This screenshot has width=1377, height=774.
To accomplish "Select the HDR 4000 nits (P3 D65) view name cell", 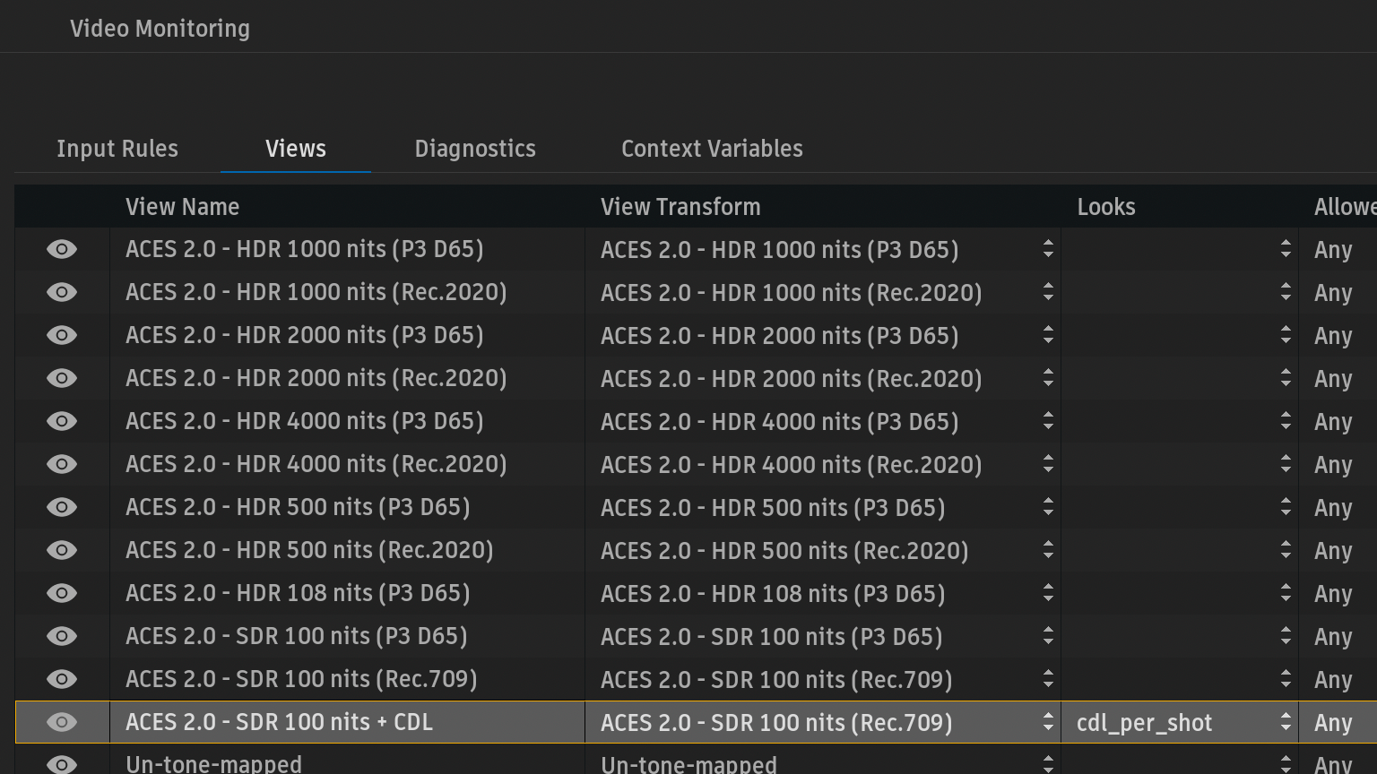I will click(x=305, y=421).
